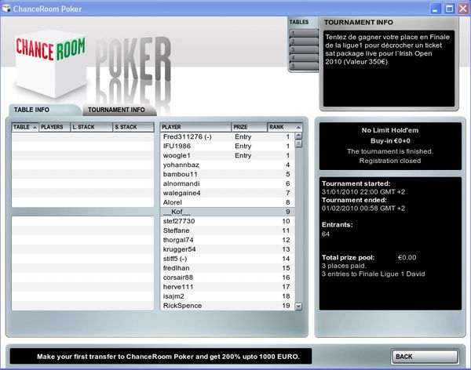
Task: Select player herve111 row
Action: 228,287
